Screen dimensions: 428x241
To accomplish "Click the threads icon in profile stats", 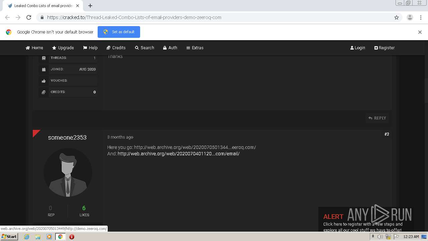I will coord(44,58).
